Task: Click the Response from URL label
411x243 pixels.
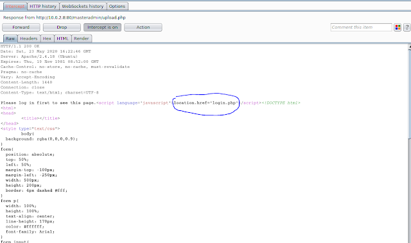Action: click(64, 17)
